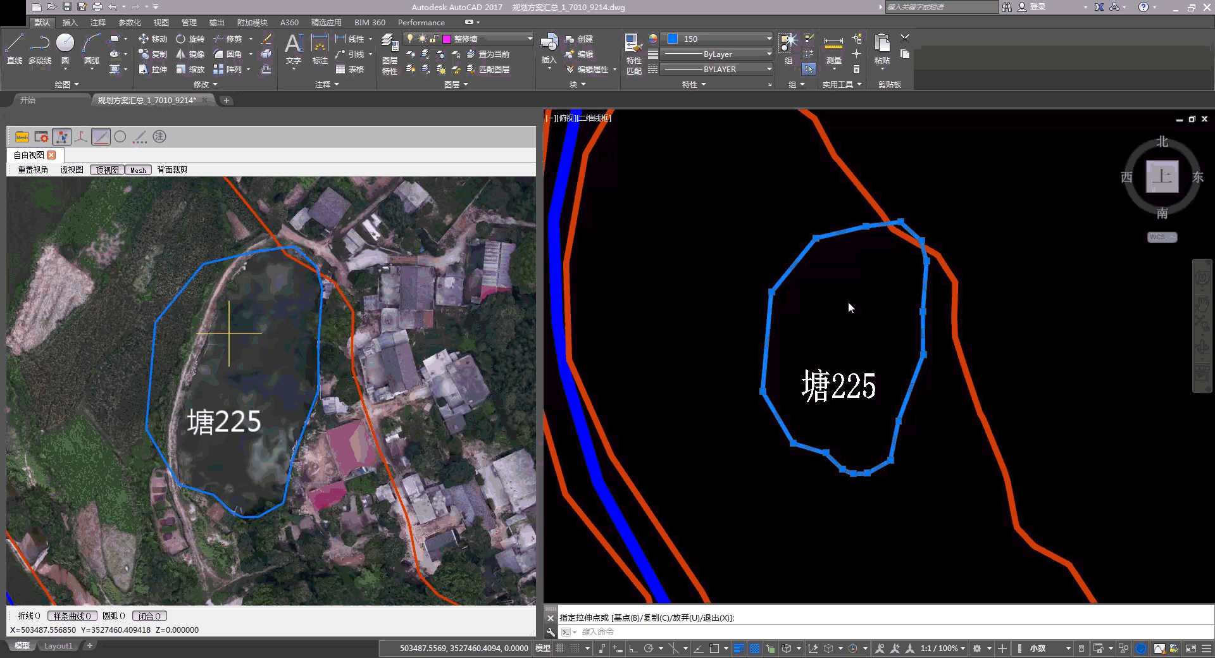
Task: Switch to the Layout1 tab
Action: 58,646
